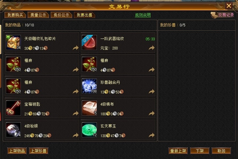238x159 pixels.
Task: Open the 规则说明 rules link
Action: tap(143, 15)
